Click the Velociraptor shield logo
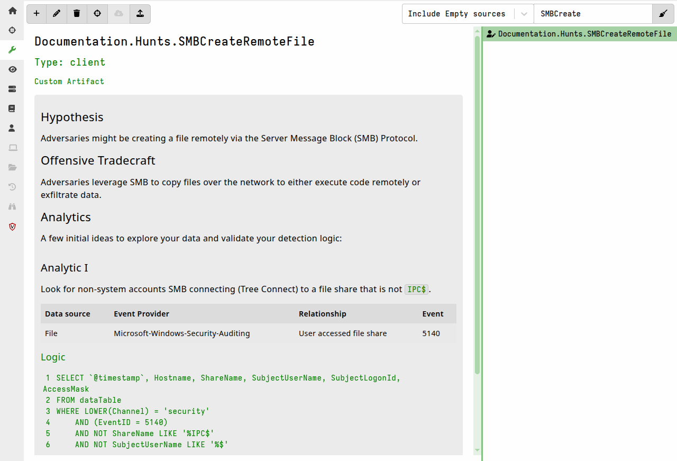The width and height of the screenshot is (677, 461). coord(12,227)
